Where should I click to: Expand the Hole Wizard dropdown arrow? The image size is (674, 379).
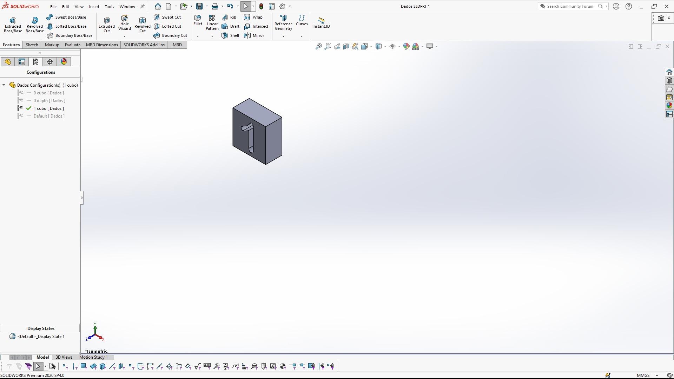tap(124, 36)
